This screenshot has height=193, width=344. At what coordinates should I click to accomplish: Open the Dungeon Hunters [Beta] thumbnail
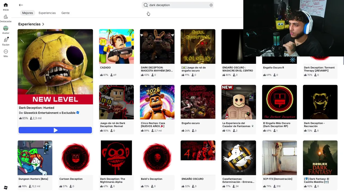[35, 158]
